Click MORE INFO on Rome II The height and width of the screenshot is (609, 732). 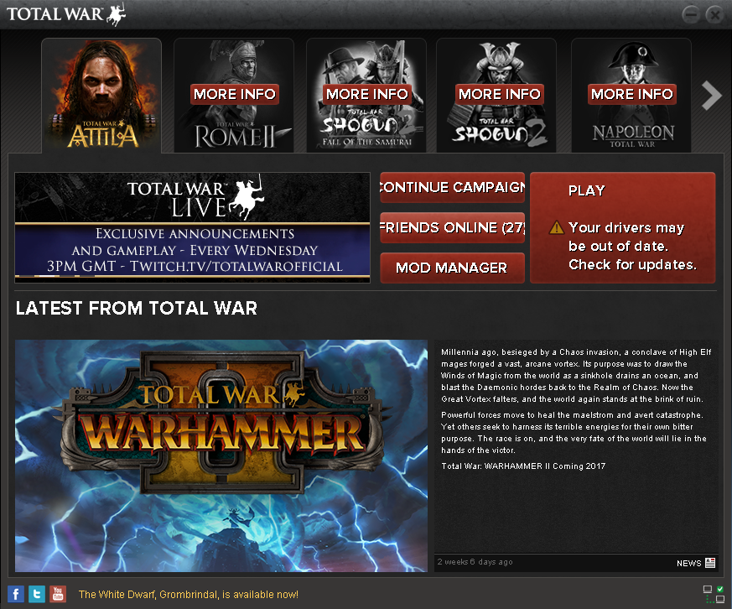pyautogui.click(x=234, y=94)
